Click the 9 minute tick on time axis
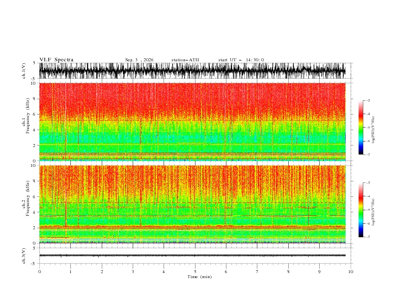Screen dimensions: 395x305 pyautogui.click(x=319, y=272)
